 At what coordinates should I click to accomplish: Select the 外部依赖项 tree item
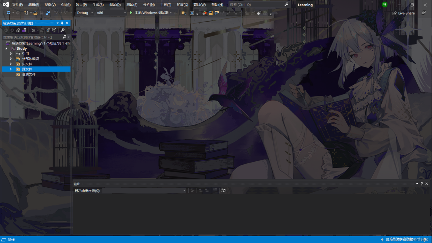pyautogui.click(x=30, y=59)
